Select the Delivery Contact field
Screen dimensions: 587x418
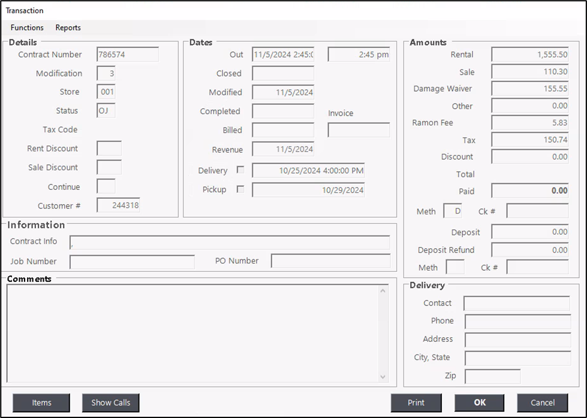(x=516, y=304)
